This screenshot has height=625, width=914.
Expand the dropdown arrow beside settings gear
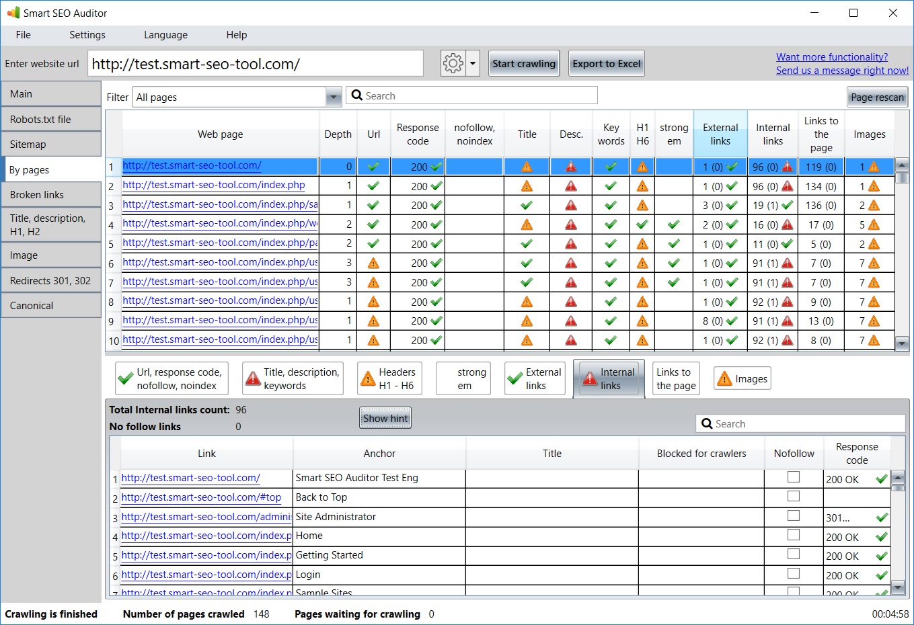point(473,64)
